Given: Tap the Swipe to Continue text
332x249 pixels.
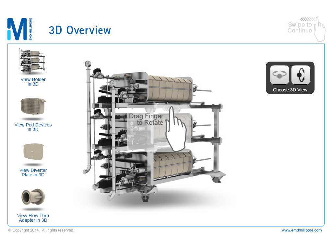Looking at the screenshot, I should coord(300,28).
